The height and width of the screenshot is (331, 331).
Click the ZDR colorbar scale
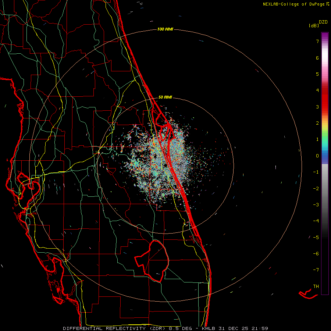[325, 163]
